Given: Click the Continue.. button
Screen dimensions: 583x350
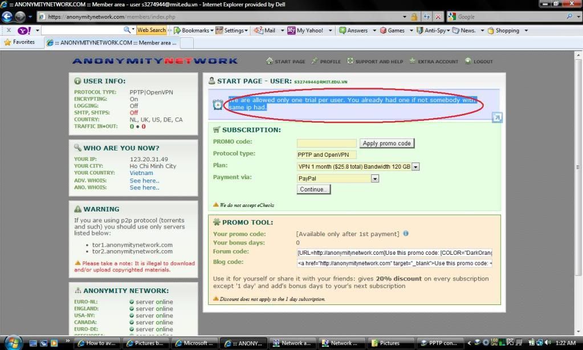Looking at the screenshot, I should point(313,189).
